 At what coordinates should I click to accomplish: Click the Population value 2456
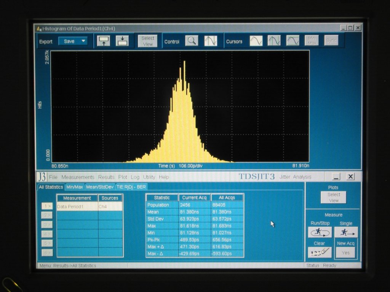pyautogui.click(x=185, y=205)
